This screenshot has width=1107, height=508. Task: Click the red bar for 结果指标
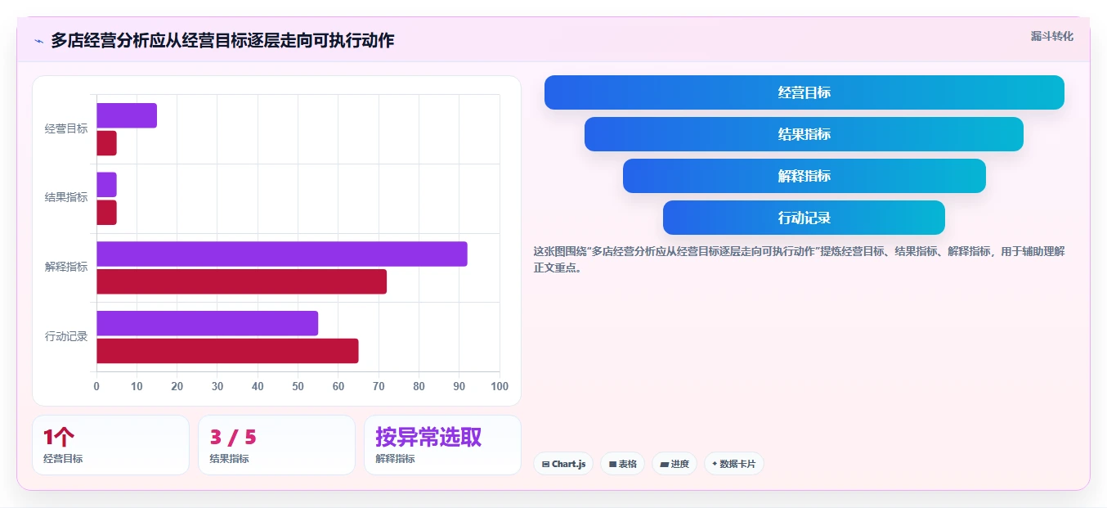click(x=106, y=213)
